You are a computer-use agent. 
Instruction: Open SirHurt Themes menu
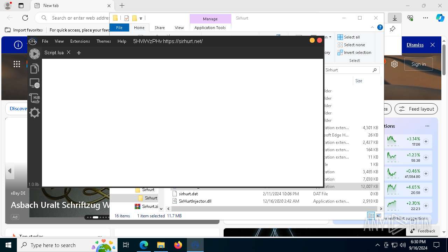pos(104,41)
